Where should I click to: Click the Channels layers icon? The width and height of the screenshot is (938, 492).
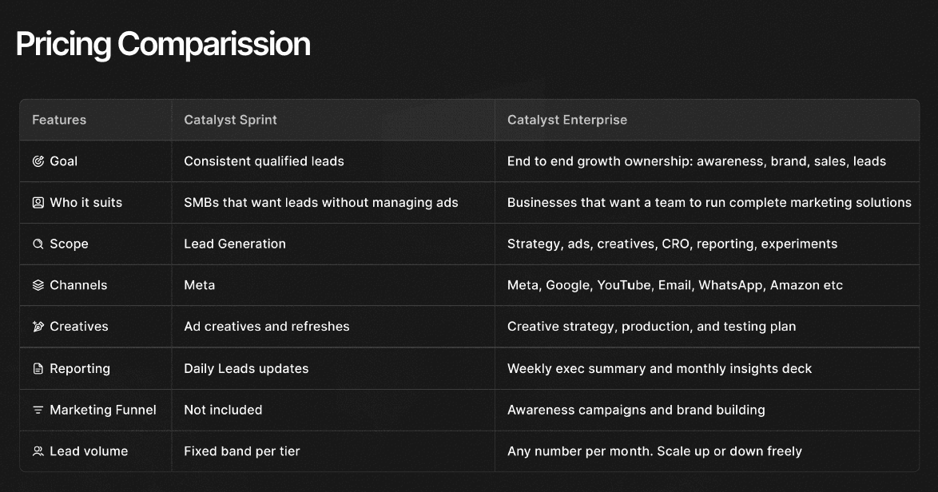pyautogui.click(x=38, y=285)
